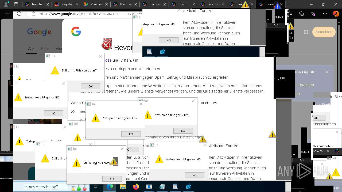Screen dimensions: 342x192
Task: Open the blue cube app beside Firefox's taskbar row
Action: (188, 187)
